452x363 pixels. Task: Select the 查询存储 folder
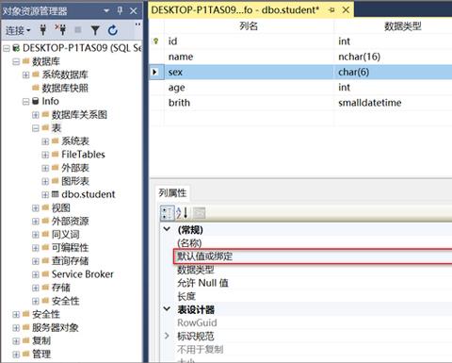[70, 261]
